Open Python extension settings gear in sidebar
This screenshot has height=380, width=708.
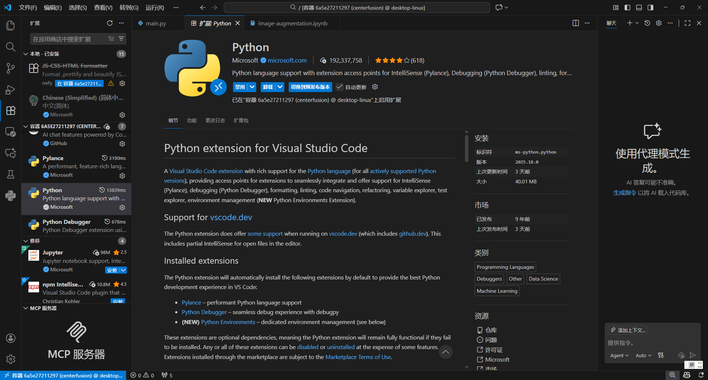pyautogui.click(x=122, y=207)
